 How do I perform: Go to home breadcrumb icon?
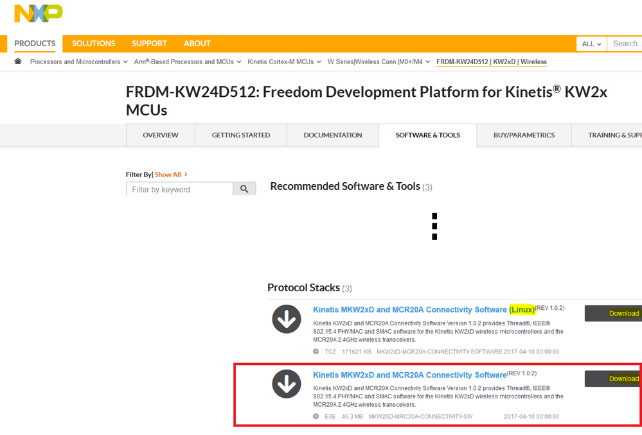click(x=17, y=62)
